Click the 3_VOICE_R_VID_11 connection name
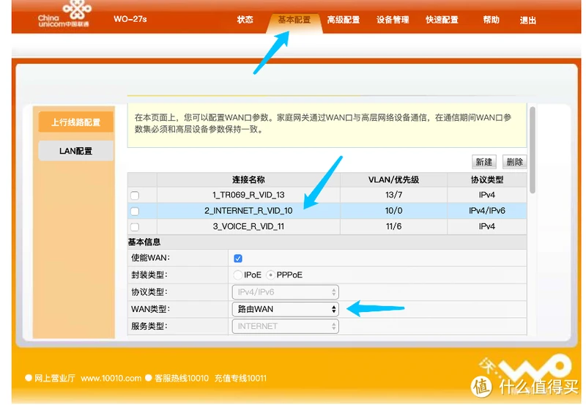The image size is (586, 405). coord(248,226)
